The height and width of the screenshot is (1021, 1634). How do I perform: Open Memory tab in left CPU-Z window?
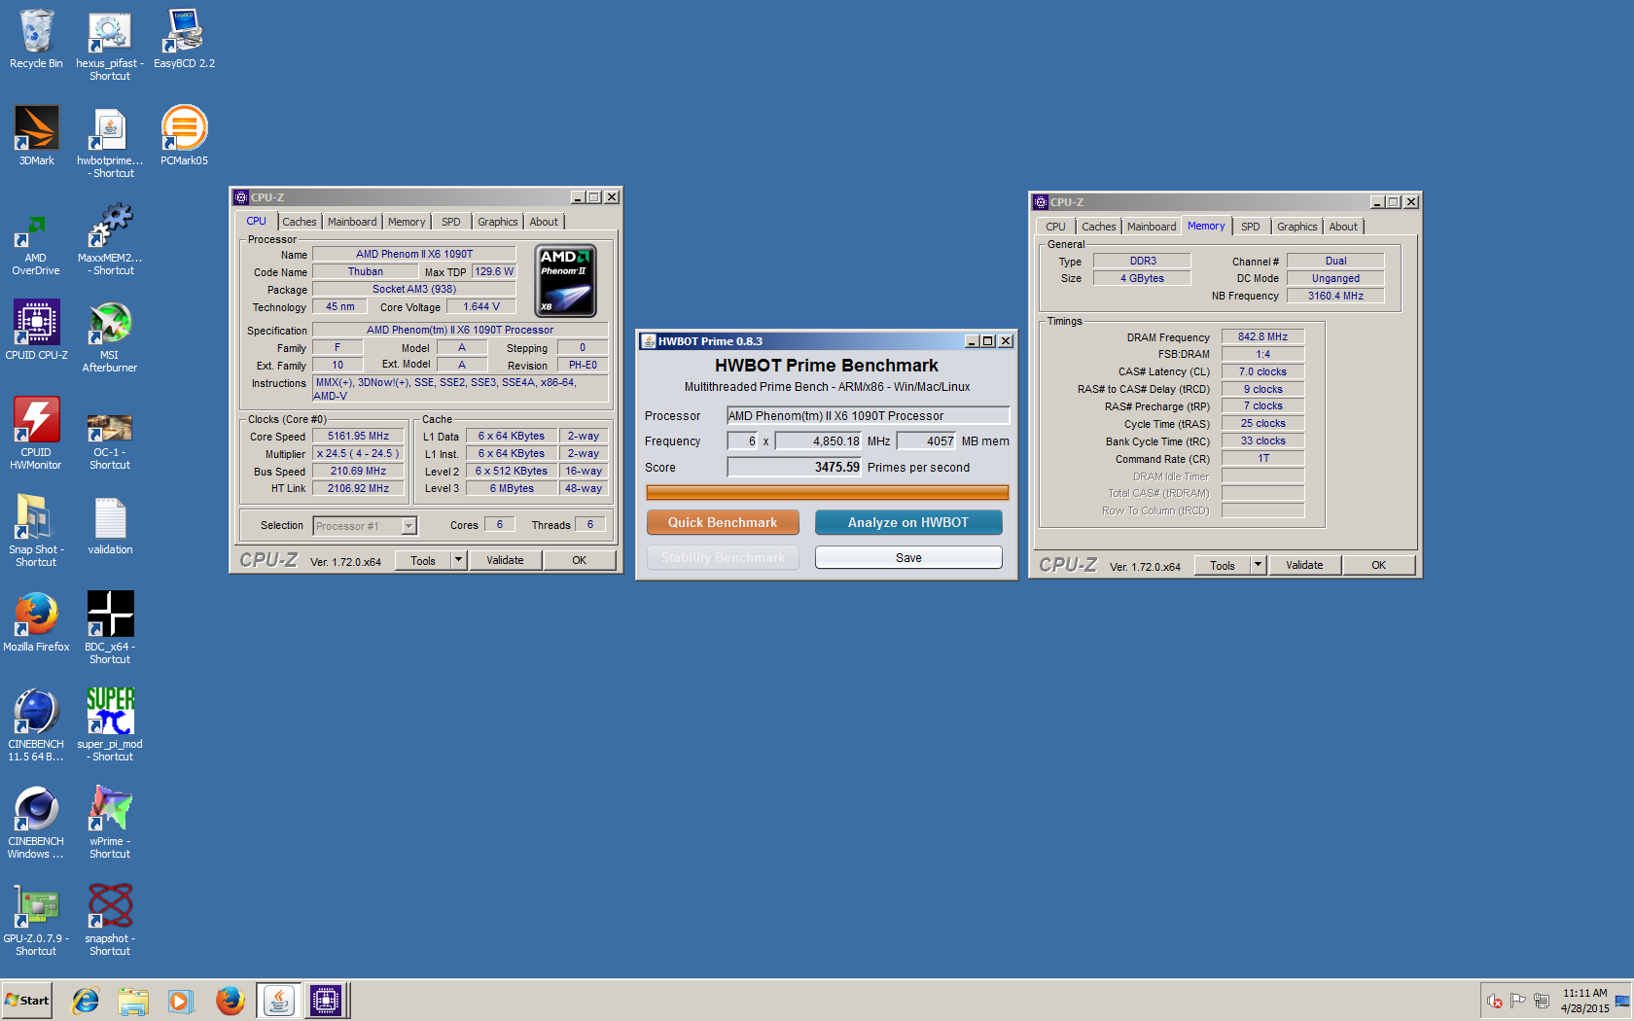407,222
